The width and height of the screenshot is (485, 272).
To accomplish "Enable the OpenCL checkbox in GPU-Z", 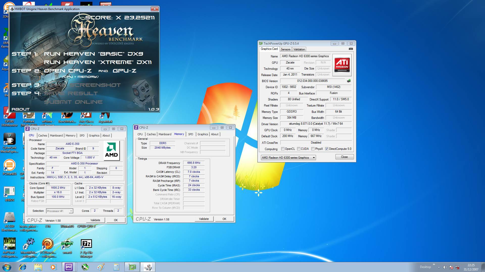I will tap(283, 149).
